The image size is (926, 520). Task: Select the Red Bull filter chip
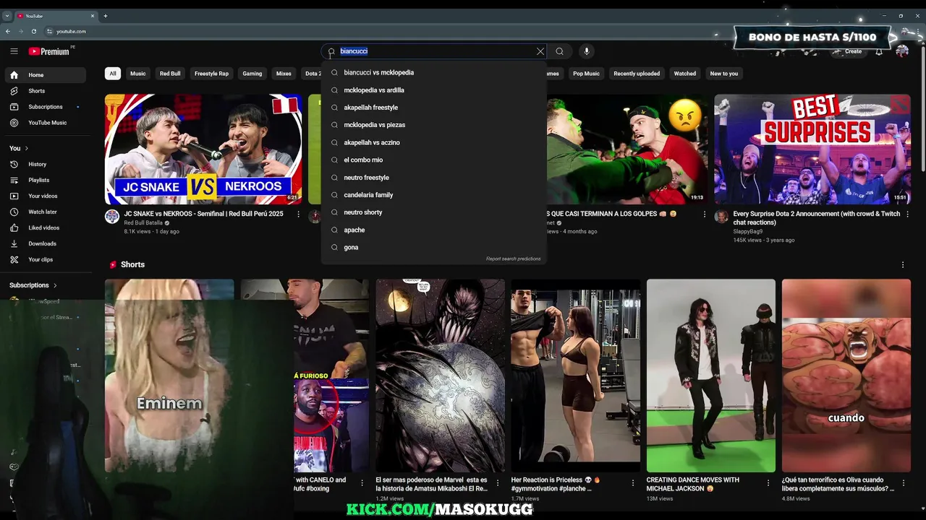point(170,74)
